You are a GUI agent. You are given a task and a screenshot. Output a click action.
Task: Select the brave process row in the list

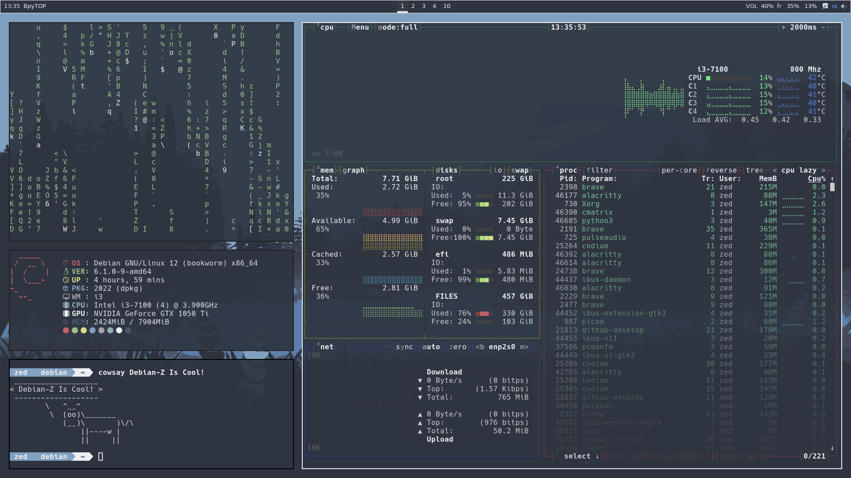594,187
